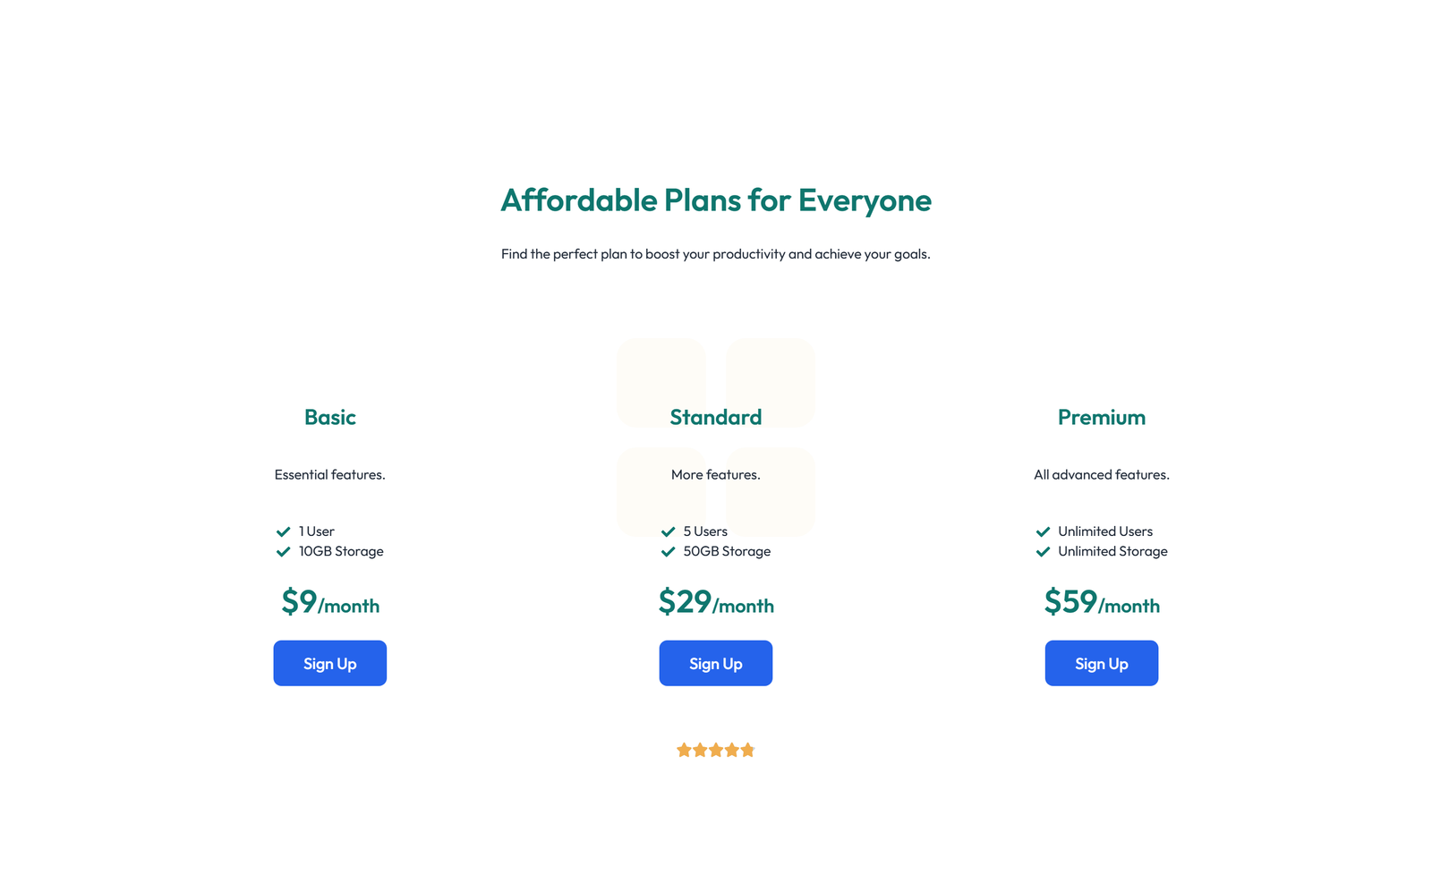Select the Basic plan heading
The image size is (1432, 875).
329,417
